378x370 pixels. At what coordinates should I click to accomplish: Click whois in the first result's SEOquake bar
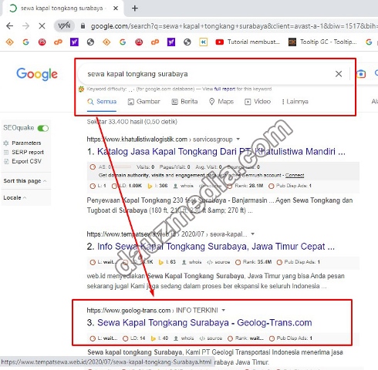(x=184, y=186)
